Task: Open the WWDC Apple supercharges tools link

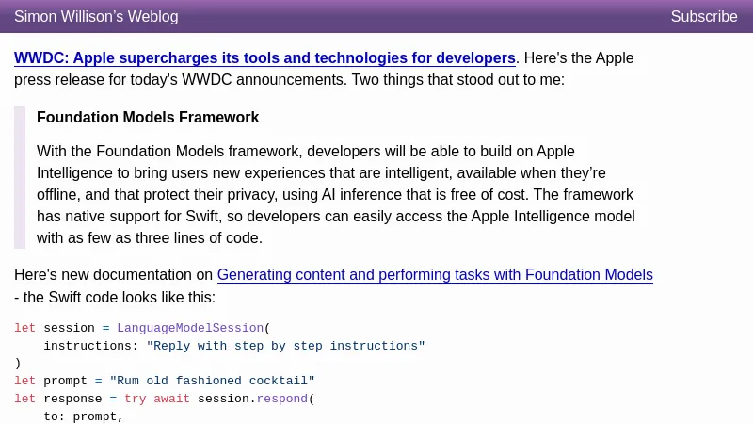Action: 264,58
